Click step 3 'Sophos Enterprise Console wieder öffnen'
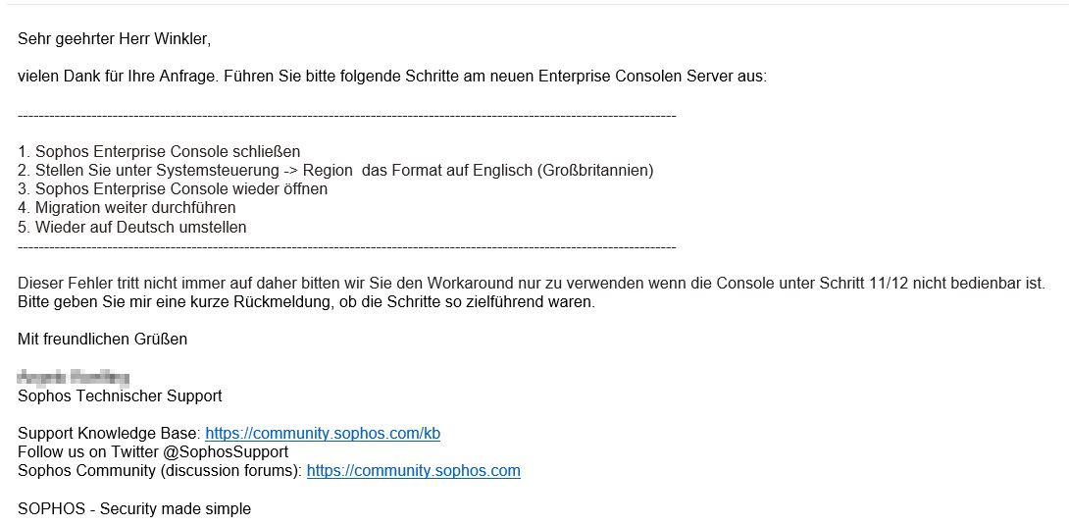Image resolution: width=1069 pixels, height=526 pixels. (173, 189)
